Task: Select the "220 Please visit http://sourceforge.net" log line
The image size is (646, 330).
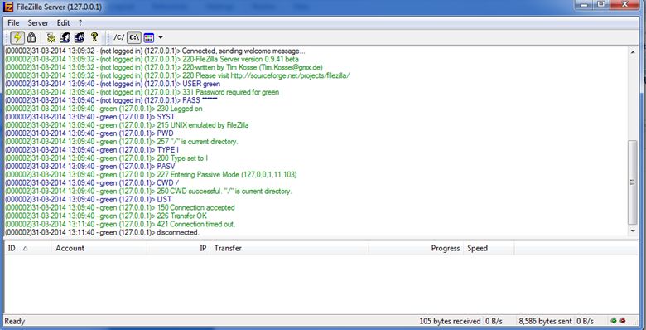Action: point(177,76)
